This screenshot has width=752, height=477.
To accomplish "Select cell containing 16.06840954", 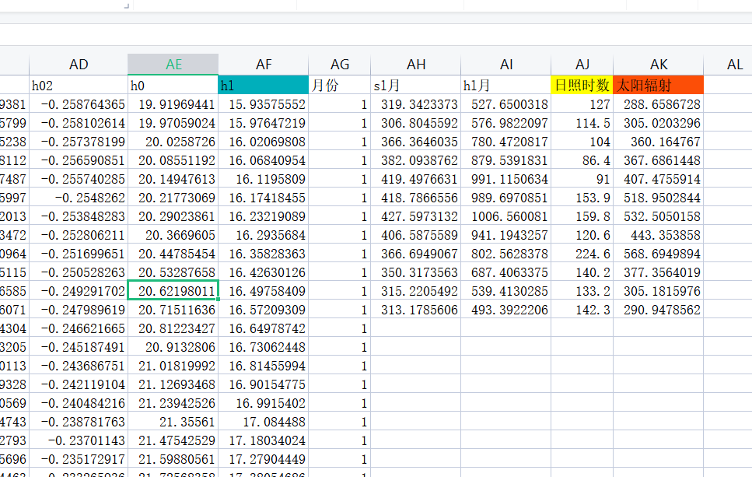I will [264, 160].
